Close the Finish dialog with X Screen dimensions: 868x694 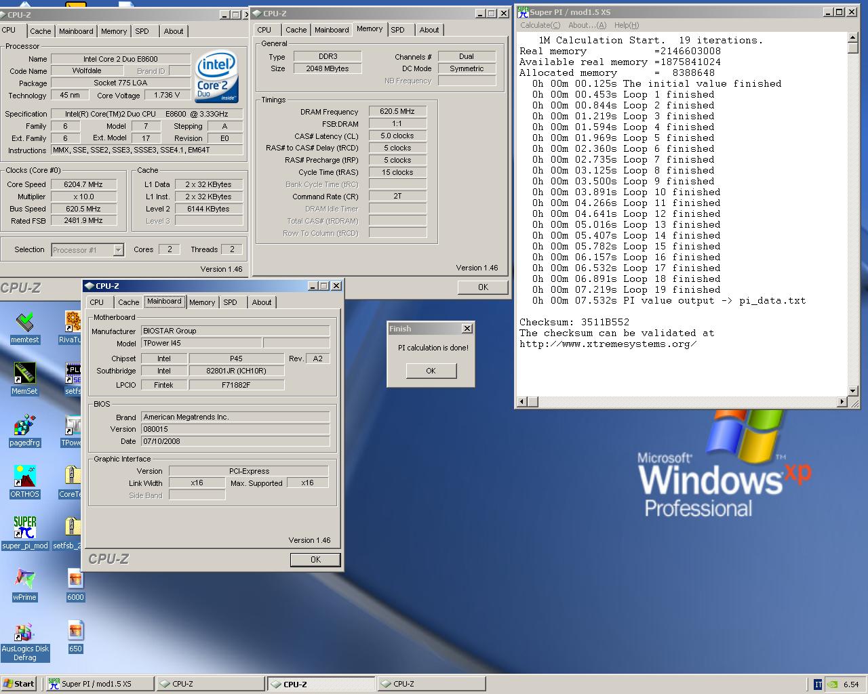pyautogui.click(x=467, y=329)
